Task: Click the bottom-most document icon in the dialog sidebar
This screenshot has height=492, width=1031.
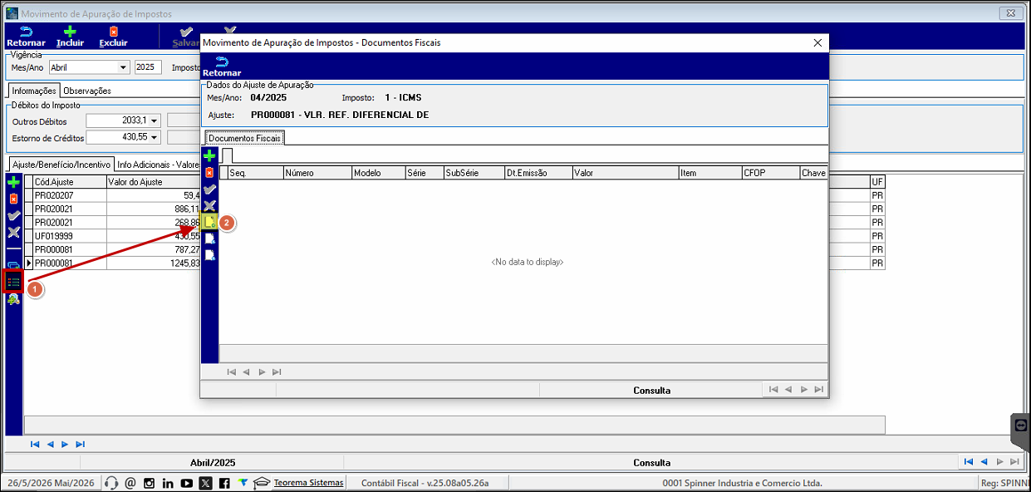Action: tap(209, 255)
